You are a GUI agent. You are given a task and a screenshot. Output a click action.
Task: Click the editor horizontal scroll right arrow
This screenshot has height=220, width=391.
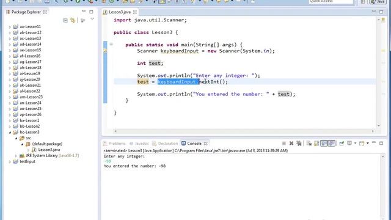pyautogui.click(x=373, y=131)
